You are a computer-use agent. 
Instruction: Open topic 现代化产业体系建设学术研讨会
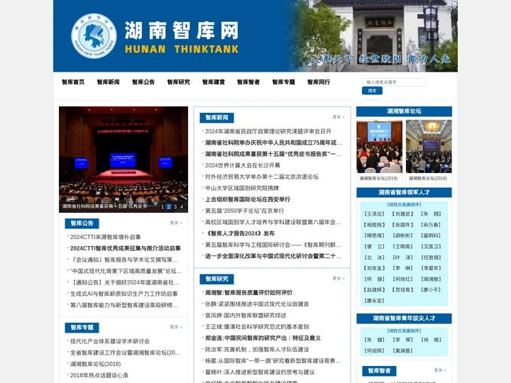[x=110, y=341]
